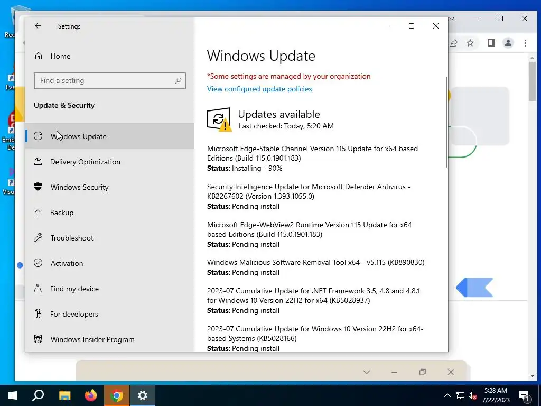Screen dimensions: 541x406
Task: Click the Malicious Software Removal Tool entry
Action: coord(316,262)
